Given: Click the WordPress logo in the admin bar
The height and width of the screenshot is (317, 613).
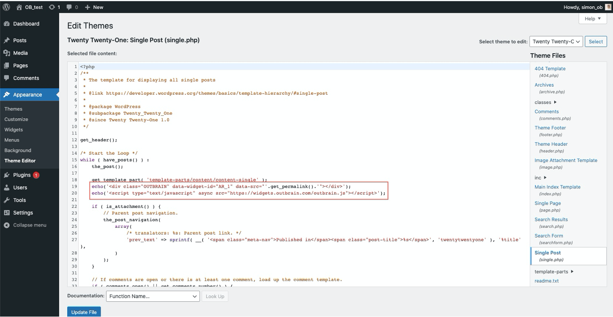Looking at the screenshot, I should coord(6,7).
